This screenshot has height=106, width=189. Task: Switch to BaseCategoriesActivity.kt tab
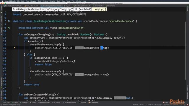pos(13,6)
